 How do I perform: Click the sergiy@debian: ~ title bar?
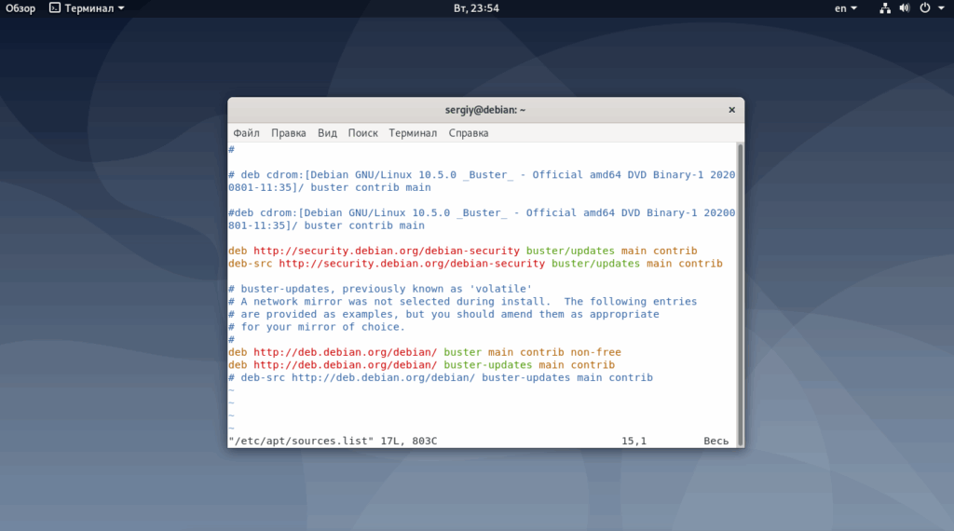pyautogui.click(x=484, y=110)
